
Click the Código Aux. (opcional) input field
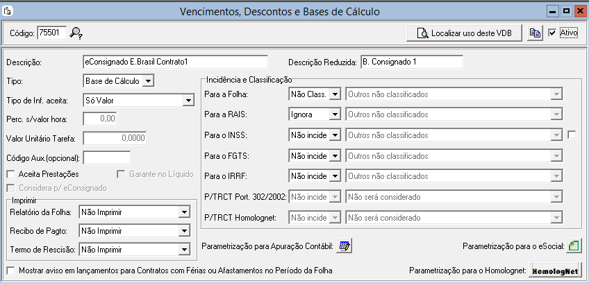[x=107, y=158]
